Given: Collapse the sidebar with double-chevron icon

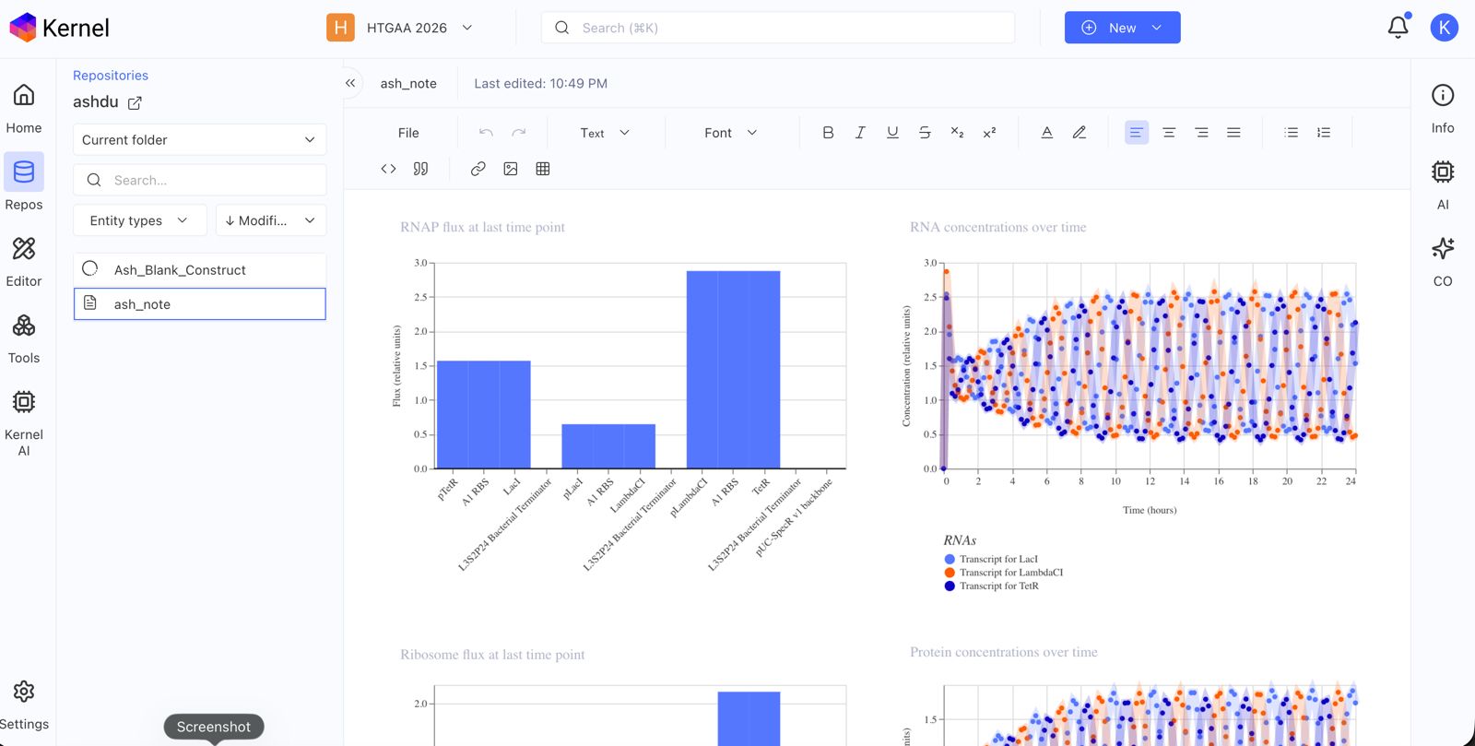Looking at the screenshot, I should [x=350, y=83].
